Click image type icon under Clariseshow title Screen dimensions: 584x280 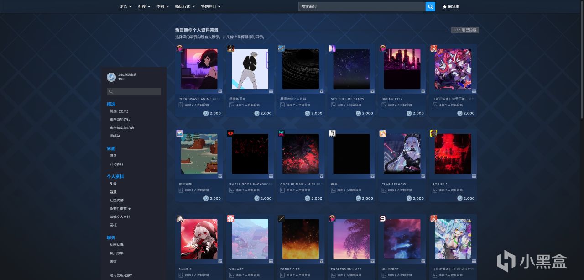[x=384, y=190]
